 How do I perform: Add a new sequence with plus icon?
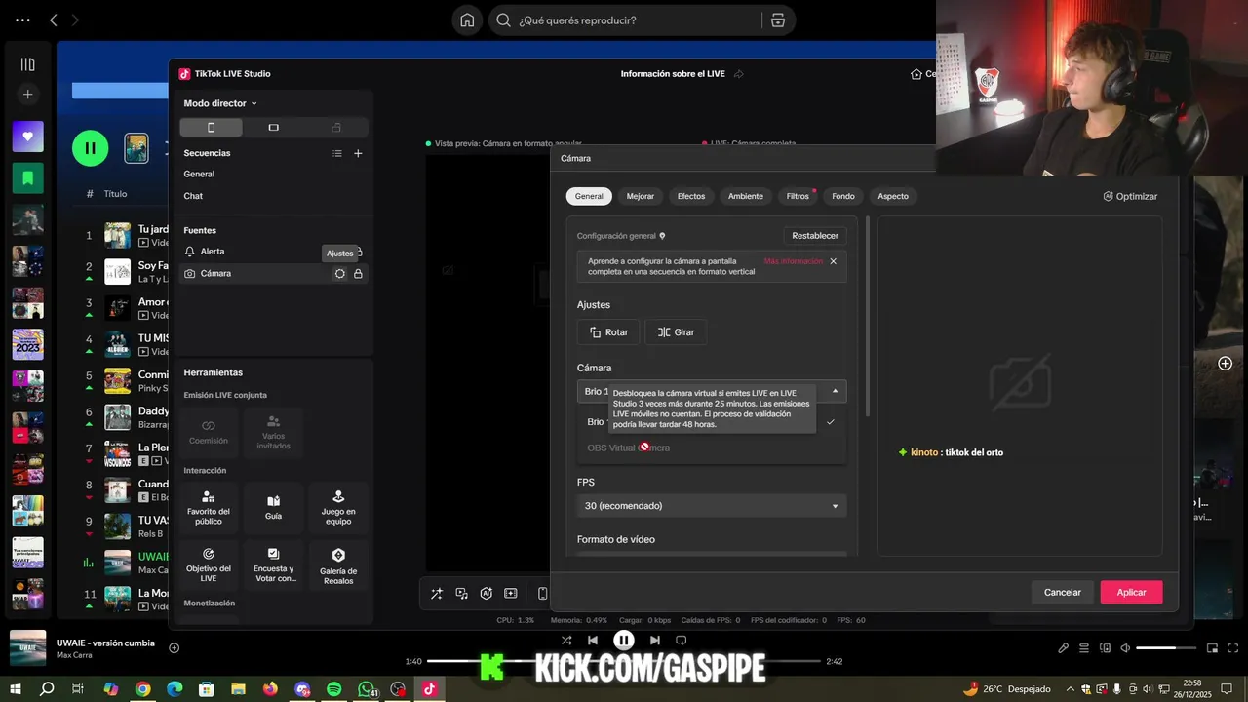(358, 153)
